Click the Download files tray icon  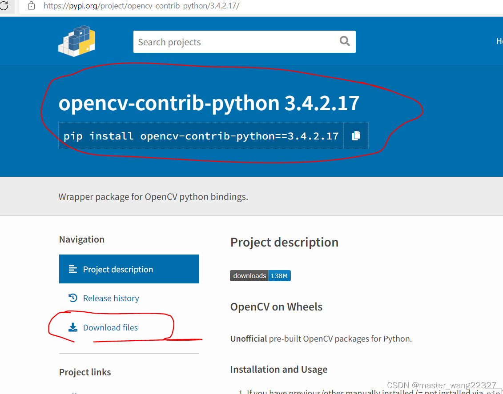click(x=73, y=327)
